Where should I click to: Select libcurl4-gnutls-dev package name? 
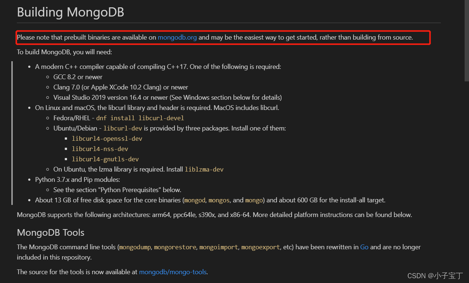click(x=105, y=159)
